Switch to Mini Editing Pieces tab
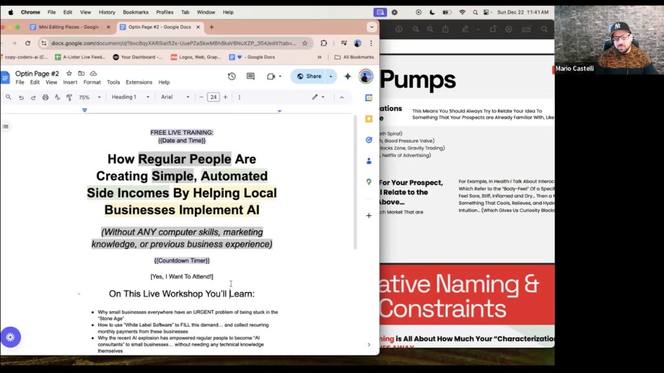Screen dimensions: 664x373 70,27
